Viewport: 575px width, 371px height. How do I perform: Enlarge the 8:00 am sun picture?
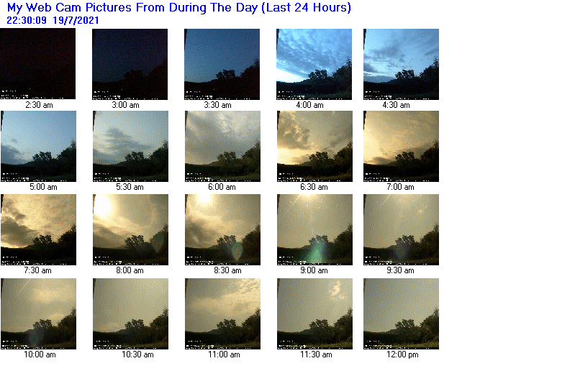[x=130, y=229]
